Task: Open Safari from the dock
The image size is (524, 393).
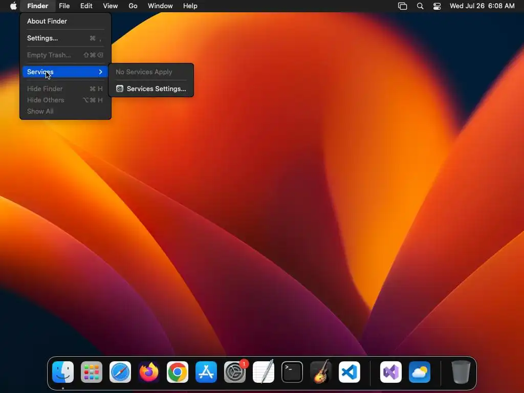Action: [x=120, y=372]
